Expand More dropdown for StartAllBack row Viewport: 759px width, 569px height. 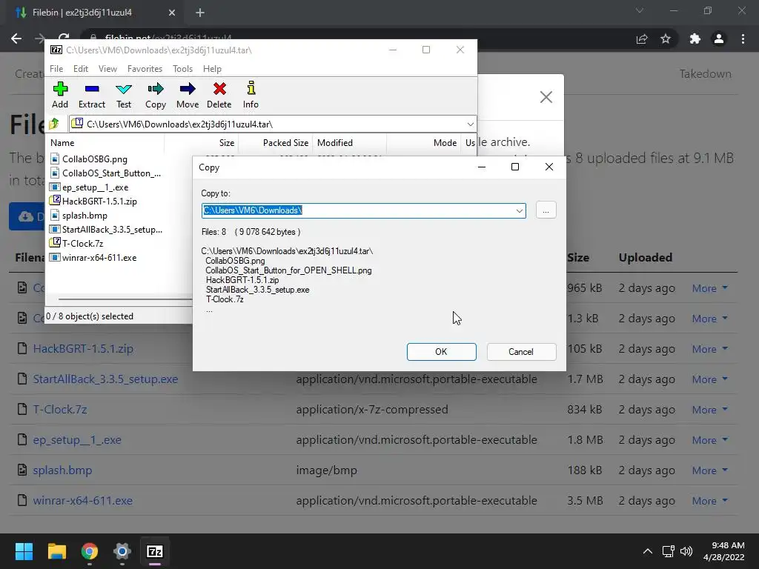pyautogui.click(x=709, y=379)
